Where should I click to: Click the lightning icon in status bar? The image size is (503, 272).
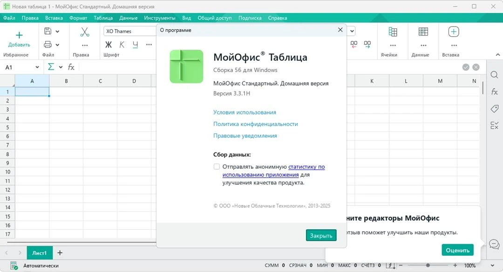[390, 265]
